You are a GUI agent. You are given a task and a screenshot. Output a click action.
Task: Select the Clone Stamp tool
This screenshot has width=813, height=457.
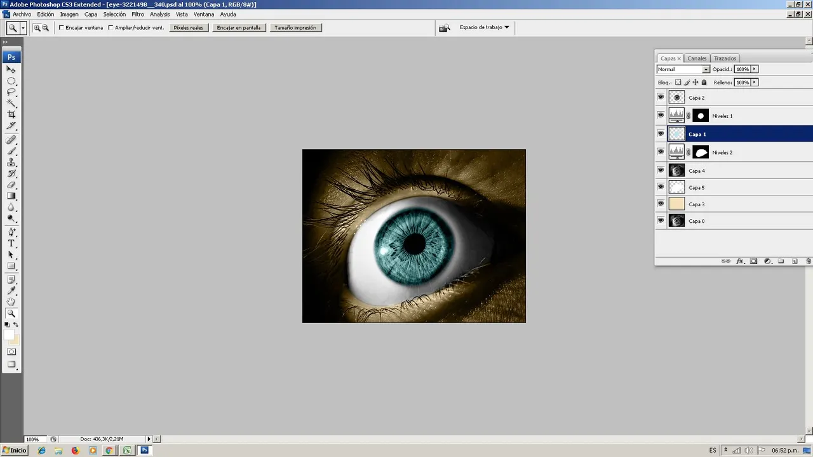[x=11, y=162]
